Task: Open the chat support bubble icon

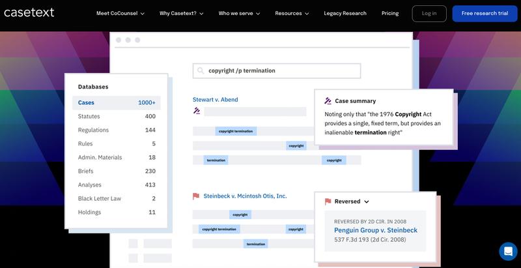Action: pyautogui.click(x=508, y=252)
